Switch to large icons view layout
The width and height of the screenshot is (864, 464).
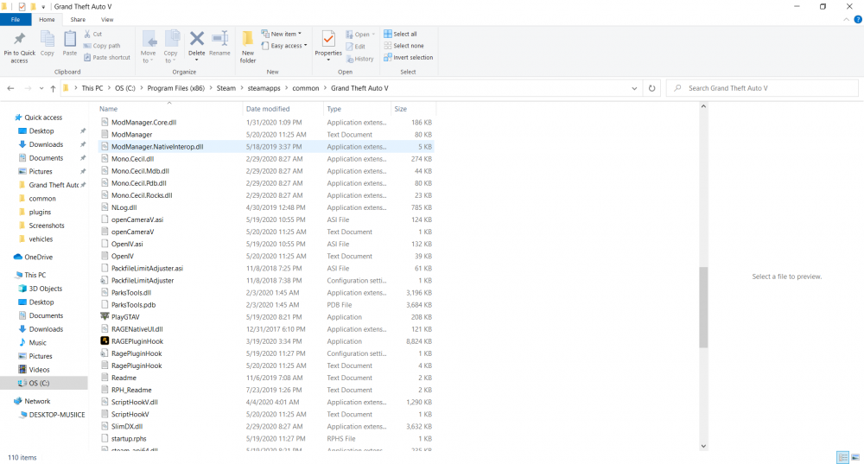point(855,457)
